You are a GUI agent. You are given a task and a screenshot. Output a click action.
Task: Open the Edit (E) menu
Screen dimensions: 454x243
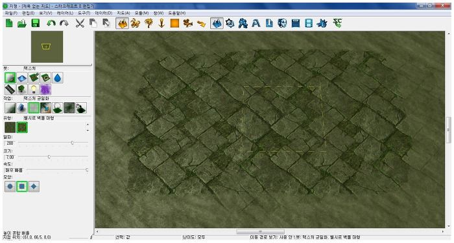point(28,13)
